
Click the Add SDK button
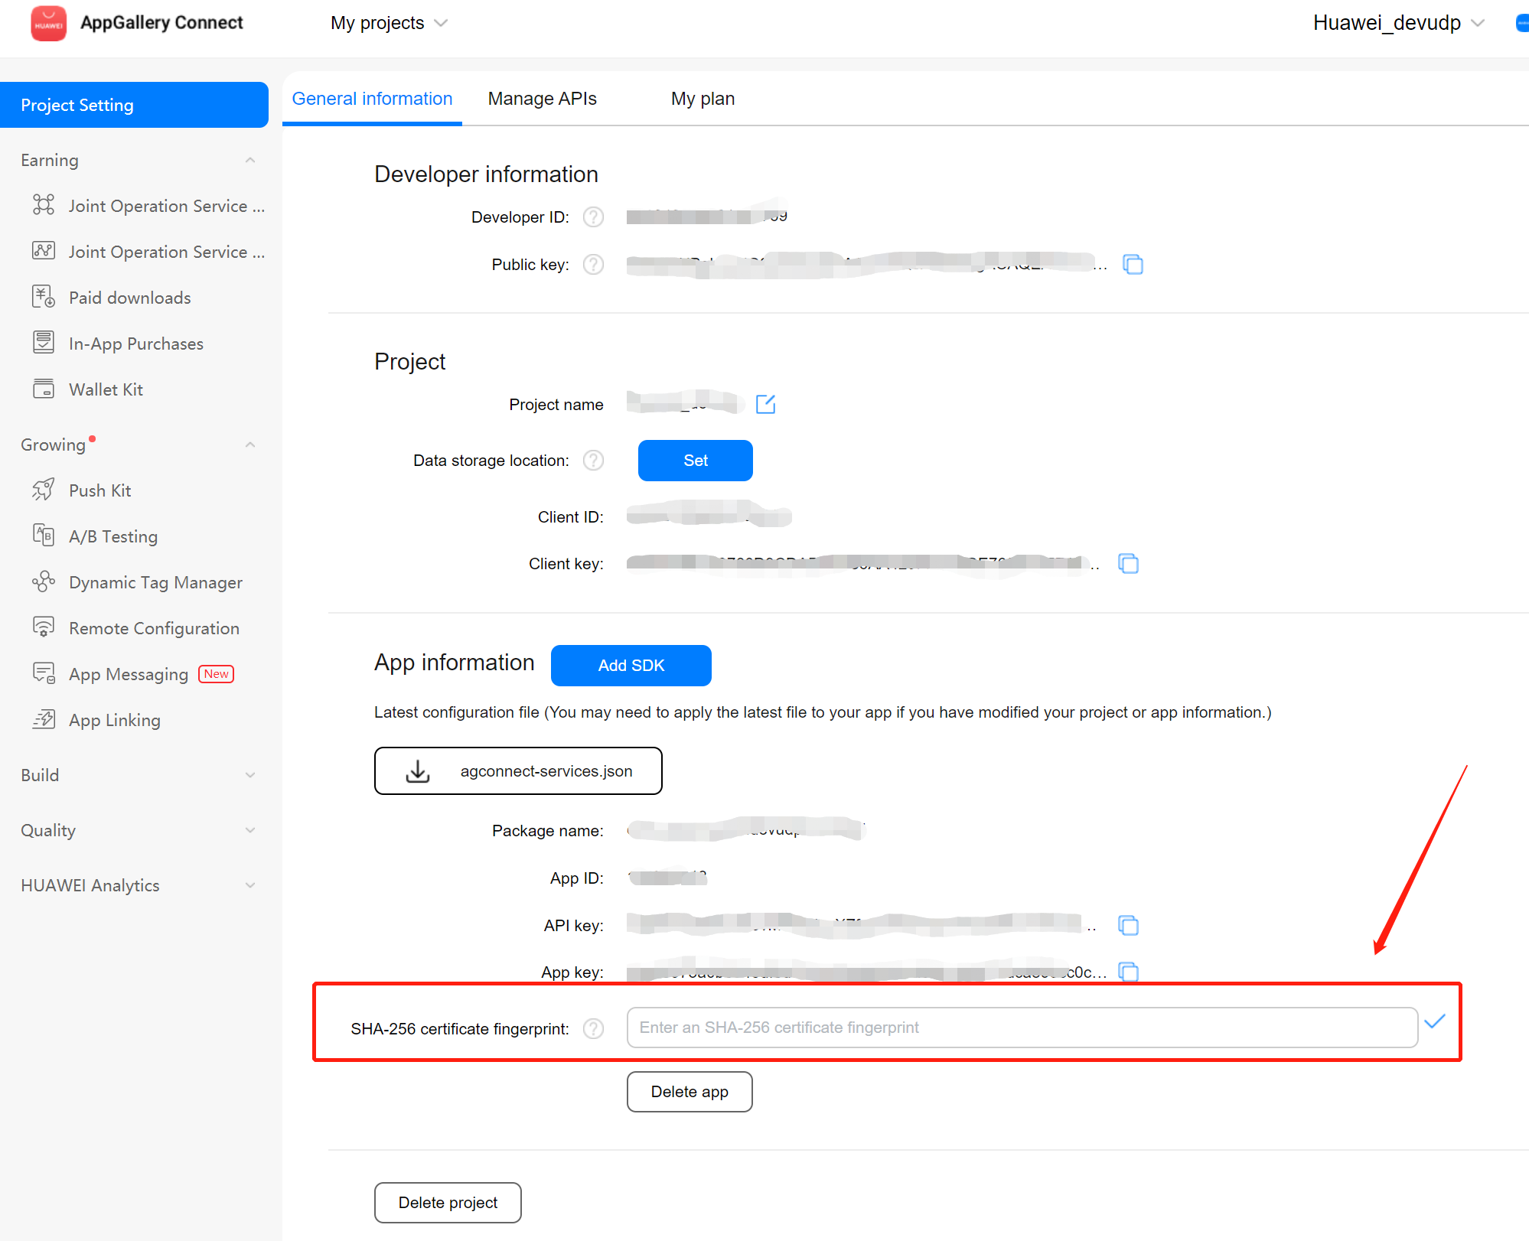631,666
